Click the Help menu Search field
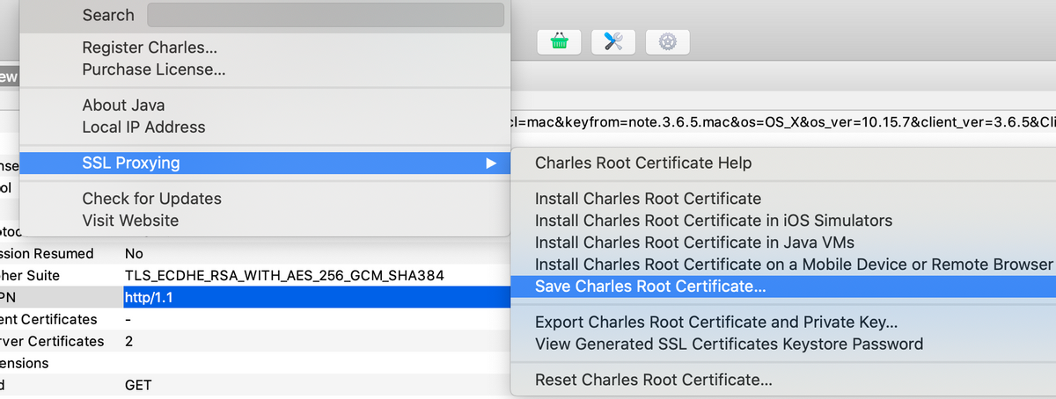Viewport: 1056px width, 399px height. click(x=325, y=15)
